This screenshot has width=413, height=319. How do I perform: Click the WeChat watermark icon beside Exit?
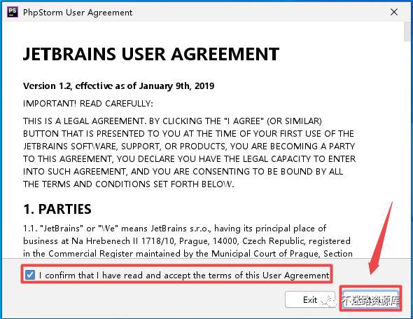point(328,300)
